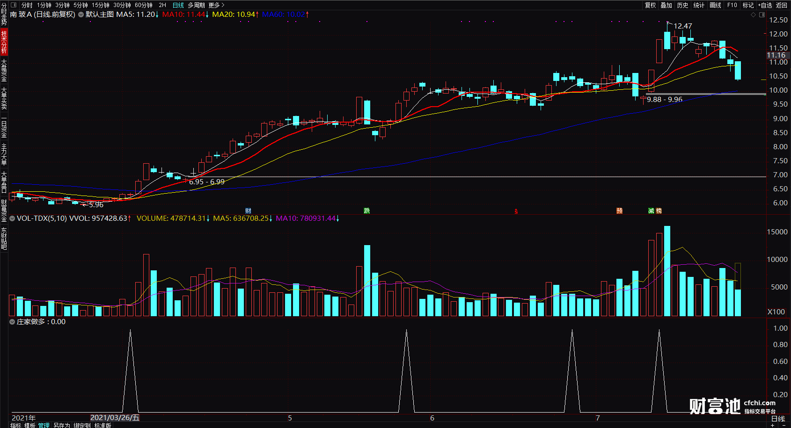Click the 日线 label at bottom right
Viewport: 791px width, 428px height.
coord(778,419)
